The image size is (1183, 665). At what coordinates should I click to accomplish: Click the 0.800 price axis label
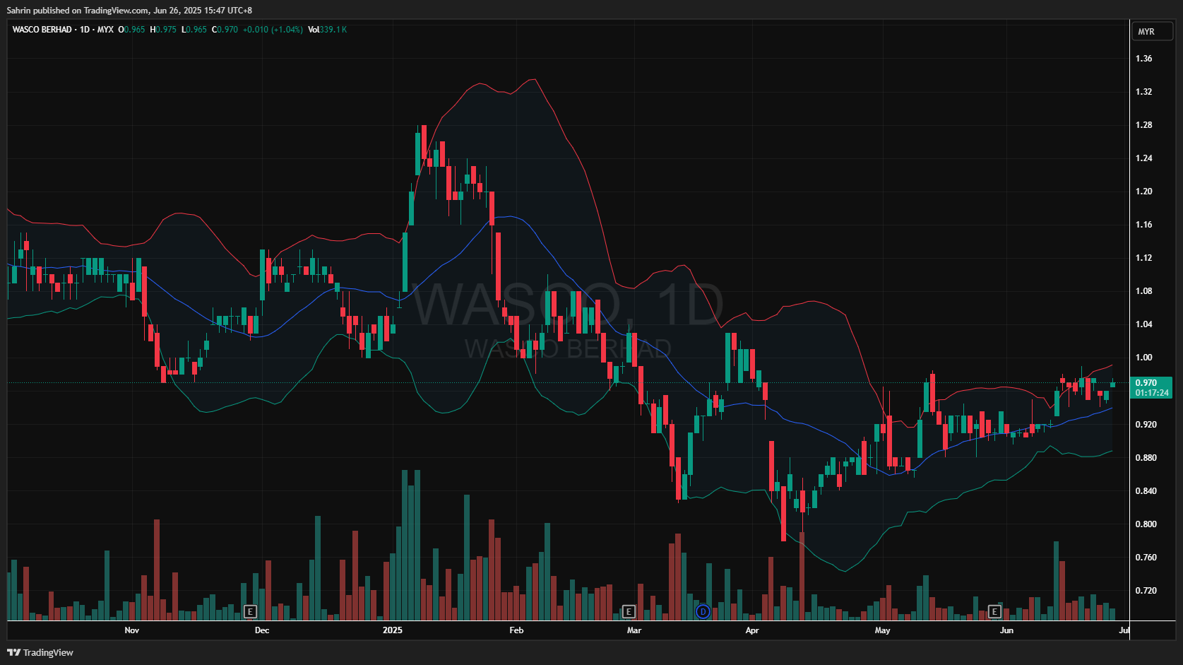point(1146,524)
